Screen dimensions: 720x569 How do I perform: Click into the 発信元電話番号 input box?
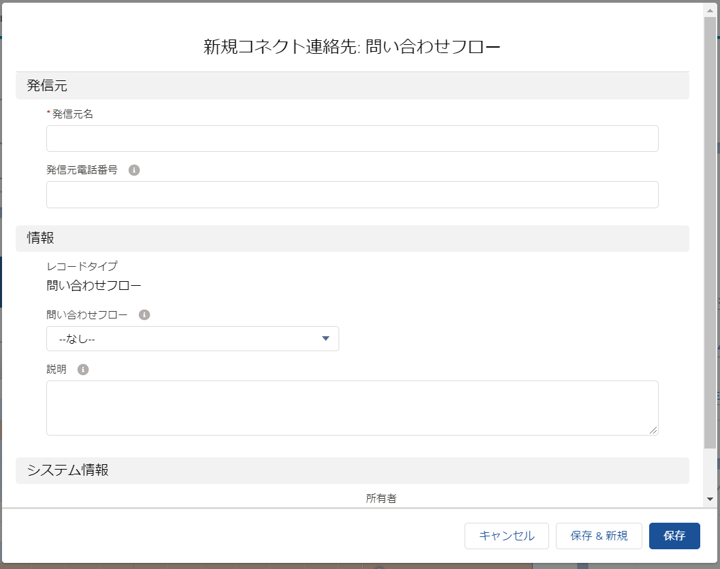(x=352, y=195)
